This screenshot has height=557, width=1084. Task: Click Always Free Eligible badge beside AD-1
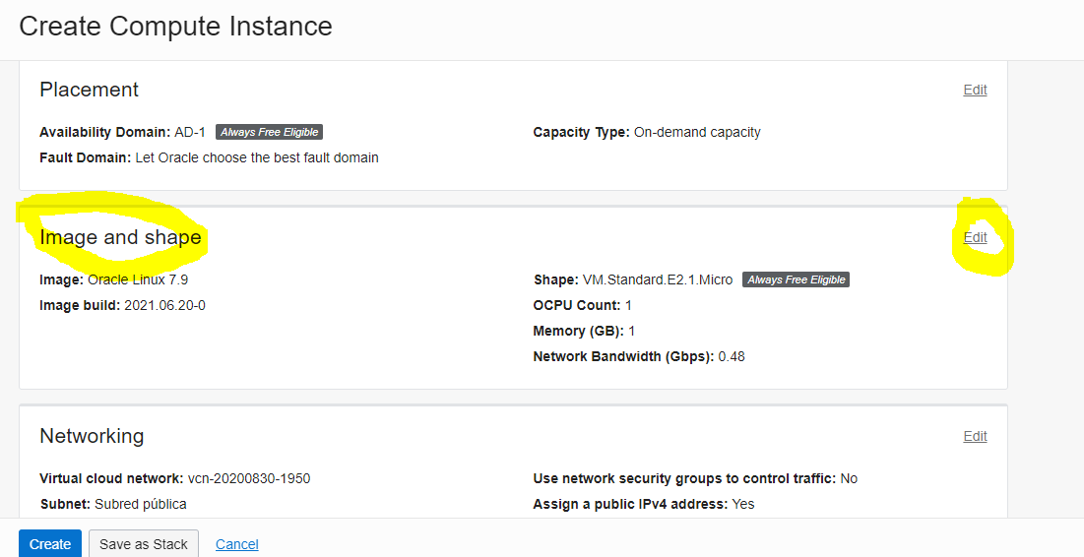(x=269, y=132)
